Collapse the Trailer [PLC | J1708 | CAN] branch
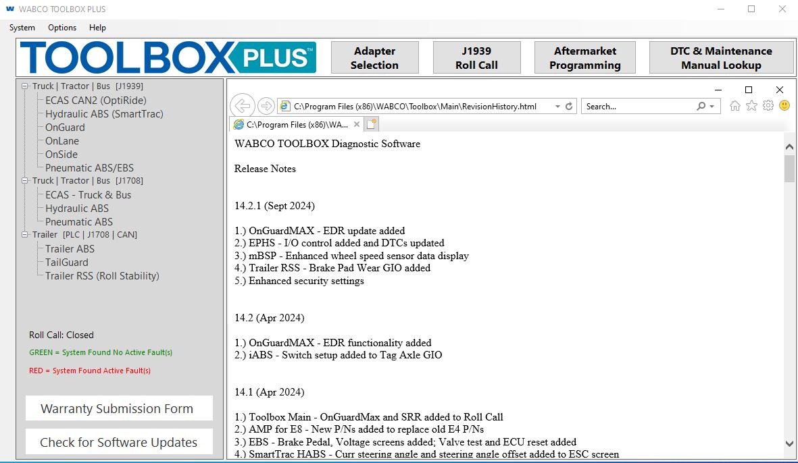Screen dimensions: 798x463 point(24,234)
